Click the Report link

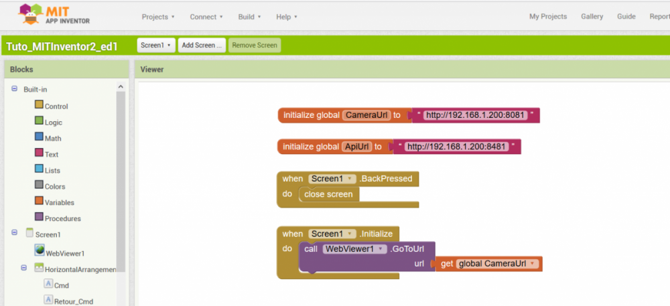[660, 17]
